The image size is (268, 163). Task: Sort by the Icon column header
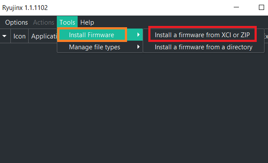tap(20, 36)
